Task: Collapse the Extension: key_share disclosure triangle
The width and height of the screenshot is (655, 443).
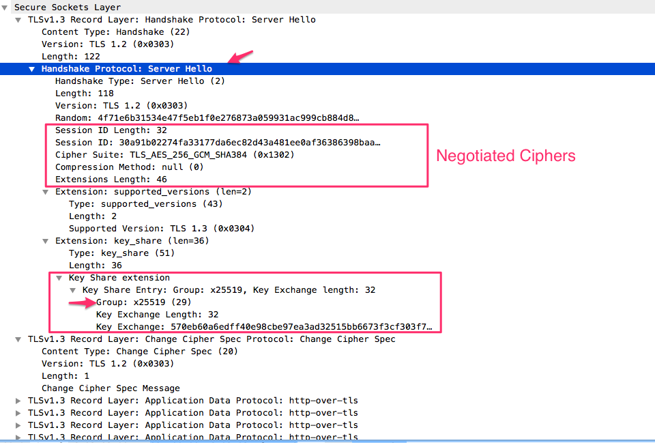Action: [46, 241]
